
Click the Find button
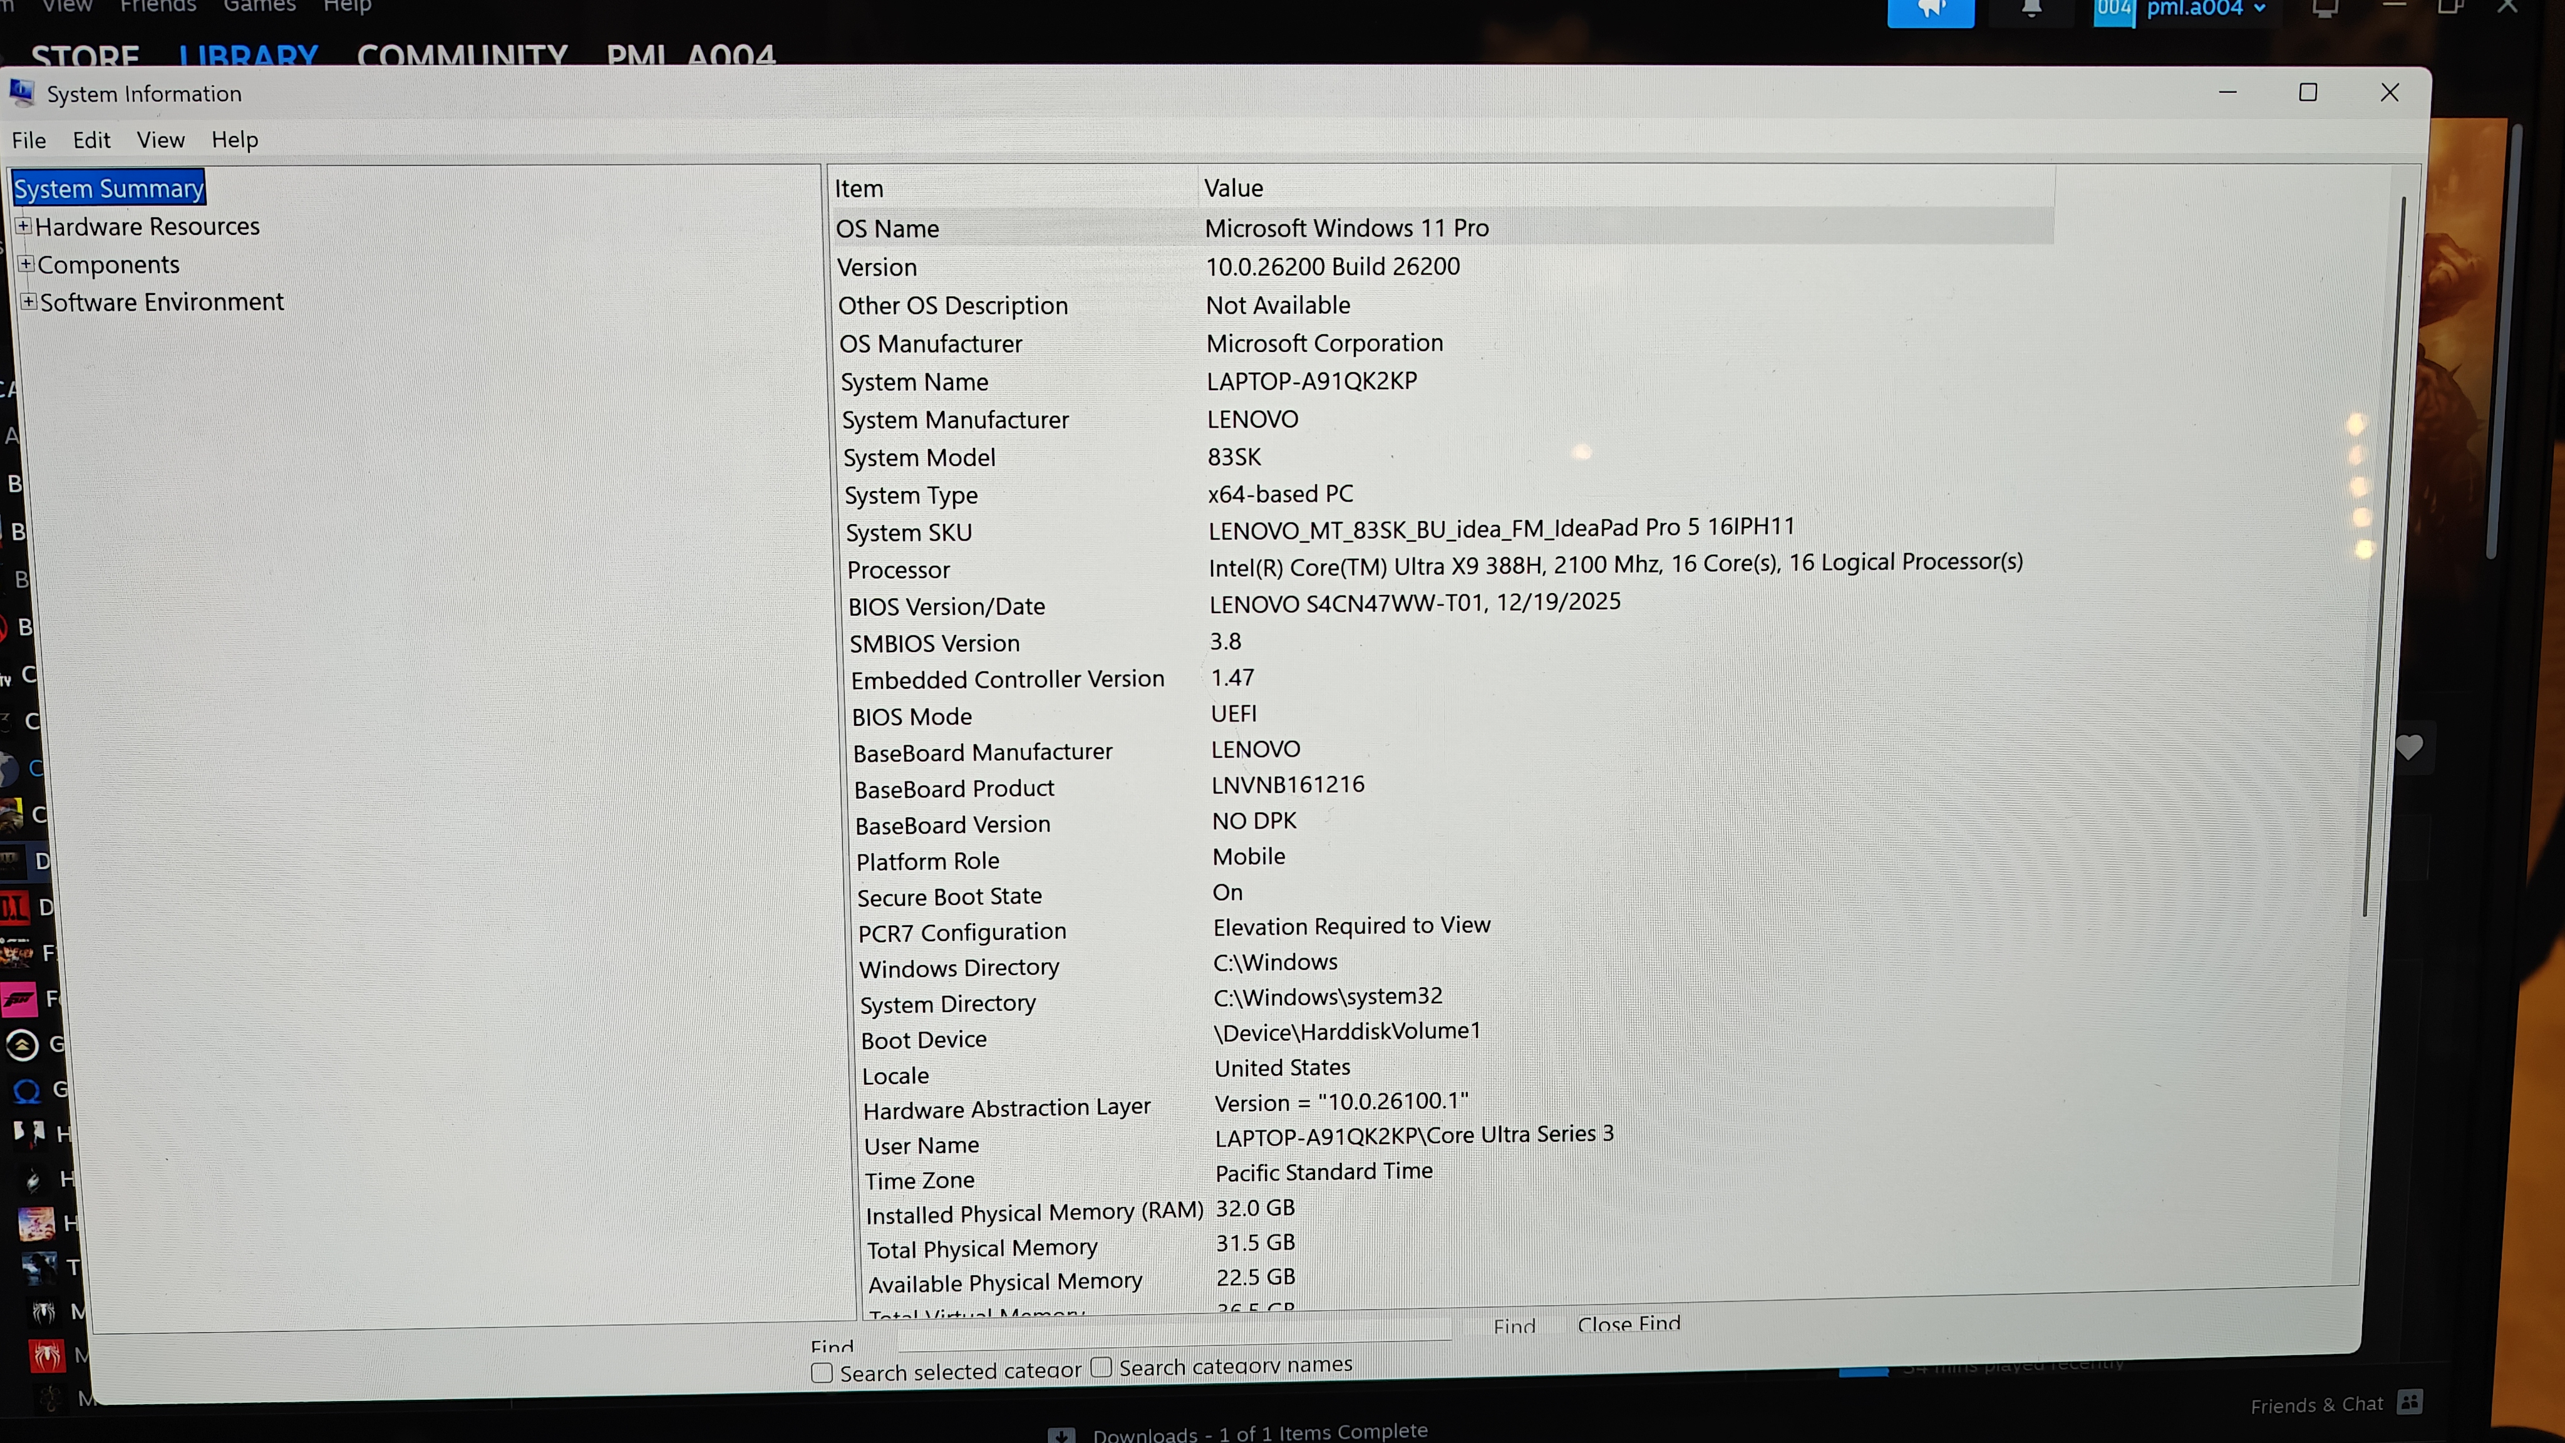pos(1514,1325)
